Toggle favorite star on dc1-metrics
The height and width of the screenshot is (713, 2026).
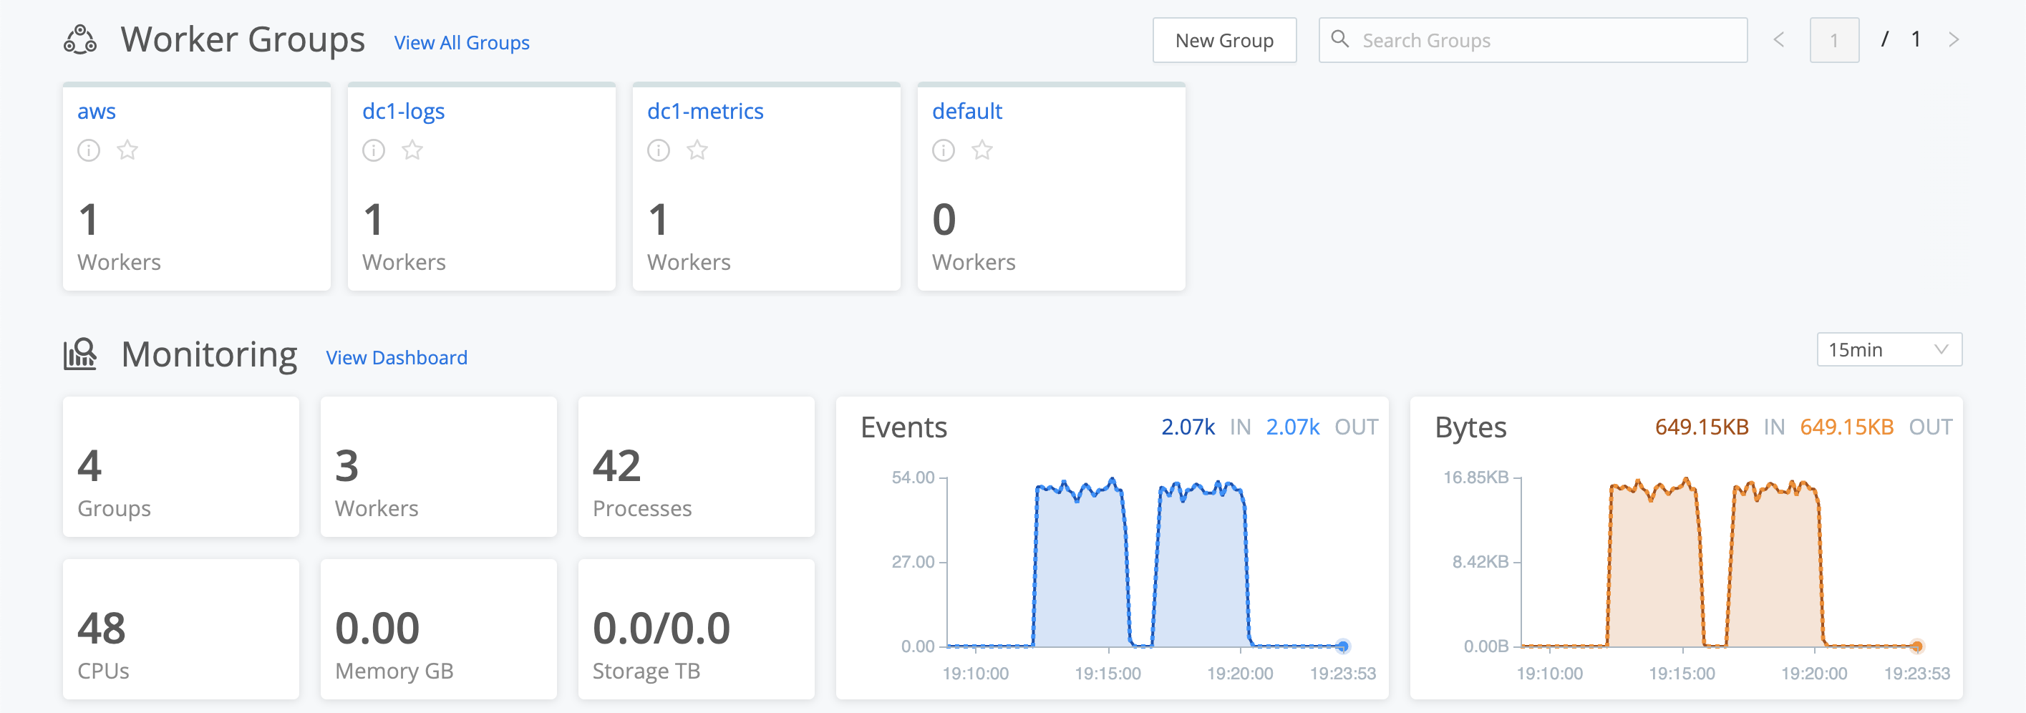point(697,150)
